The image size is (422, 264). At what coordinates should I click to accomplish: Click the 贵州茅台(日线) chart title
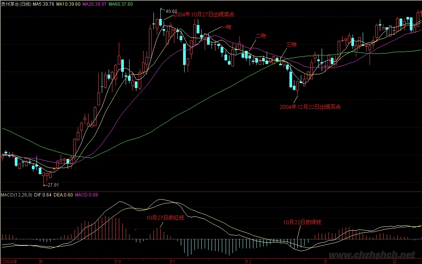coord(16,4)
